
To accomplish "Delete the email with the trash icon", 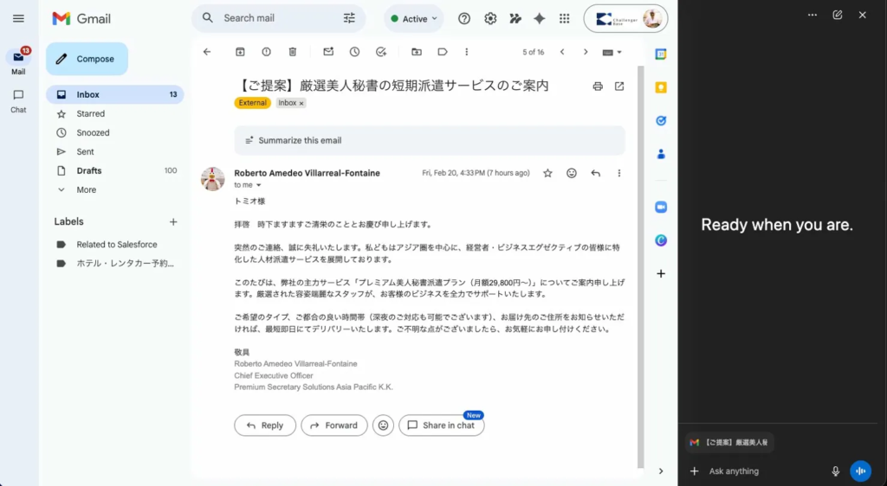I will 292,52.
